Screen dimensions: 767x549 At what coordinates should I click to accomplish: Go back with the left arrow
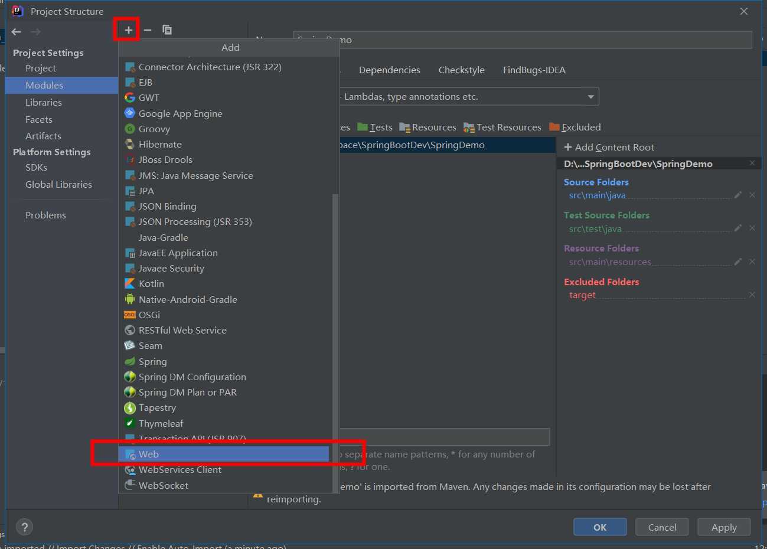click(x=17, y=32)
